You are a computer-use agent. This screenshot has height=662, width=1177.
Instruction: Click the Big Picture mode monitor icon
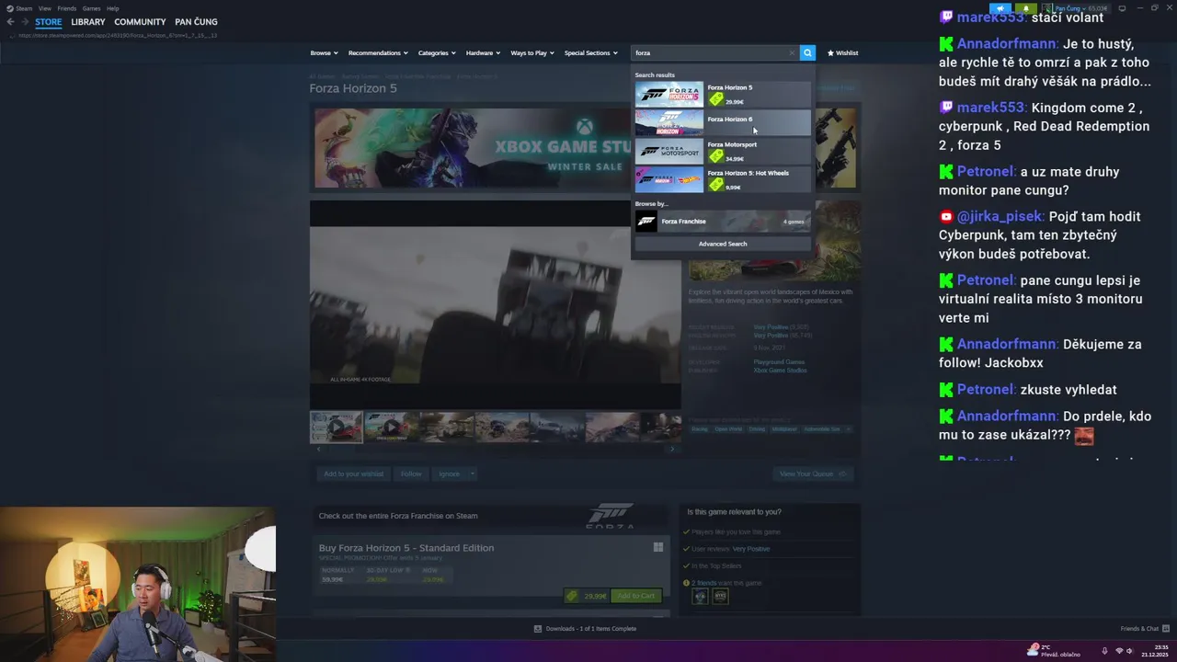(x=1122, y=8)
